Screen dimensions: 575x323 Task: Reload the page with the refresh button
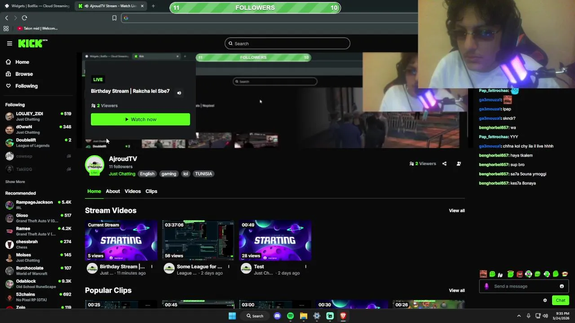click(24, 18)
